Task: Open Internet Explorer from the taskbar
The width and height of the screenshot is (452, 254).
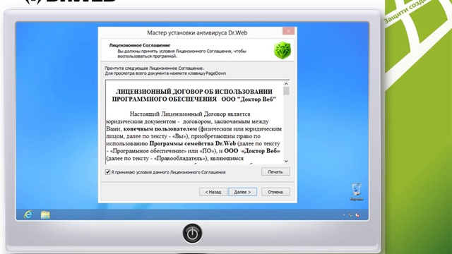Action: (28, 214)
